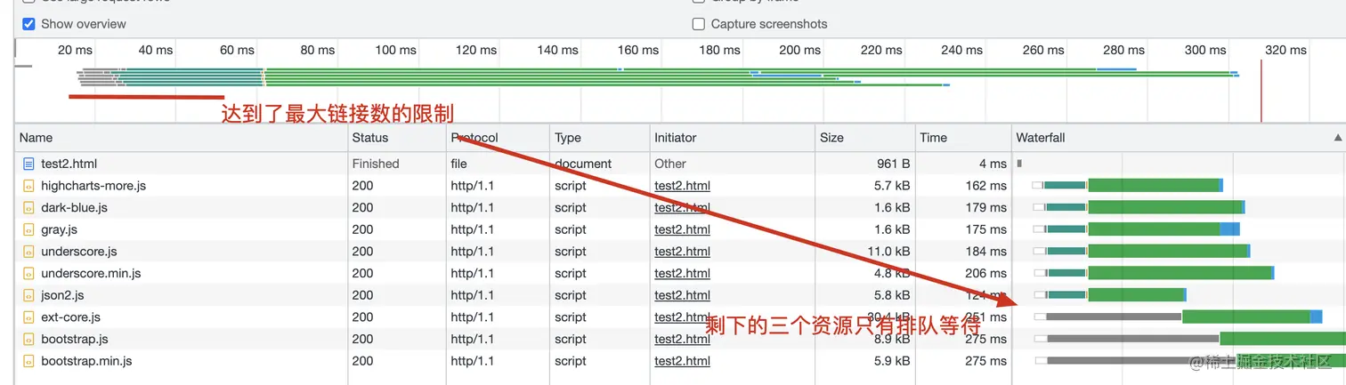Open the test2.html request row name
This screenshot has height=385, width=1346.
69,164
